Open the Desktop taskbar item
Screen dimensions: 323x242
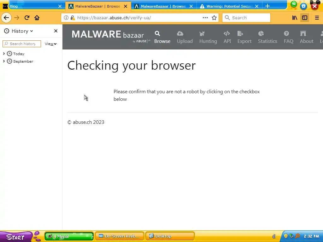(169, 236)
